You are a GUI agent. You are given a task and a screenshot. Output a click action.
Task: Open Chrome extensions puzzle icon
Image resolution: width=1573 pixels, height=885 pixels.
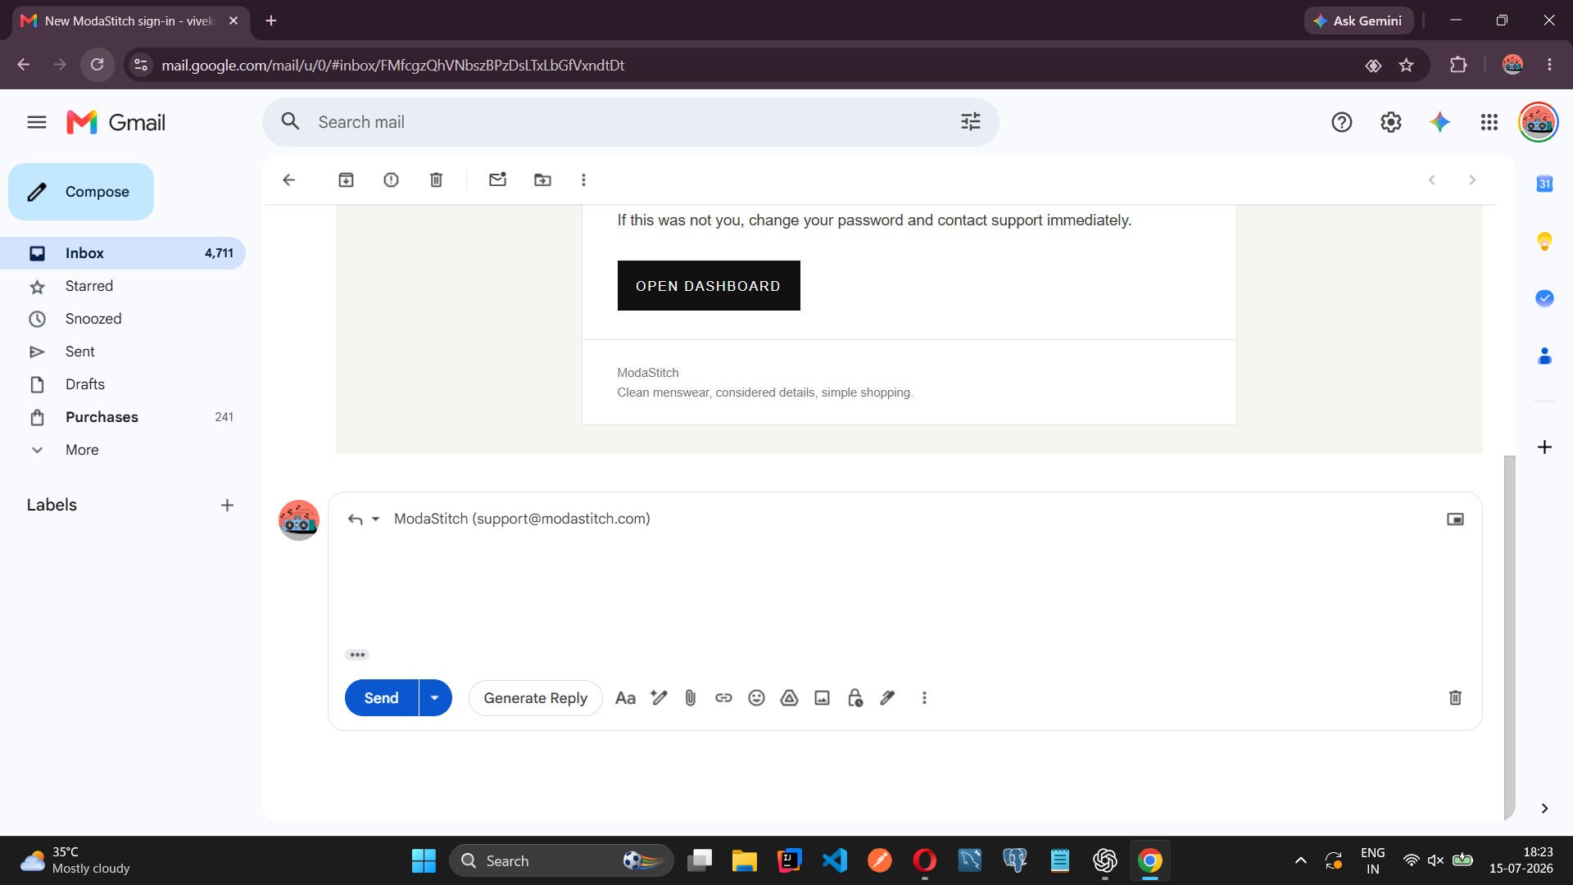(x=1458, y=65)
